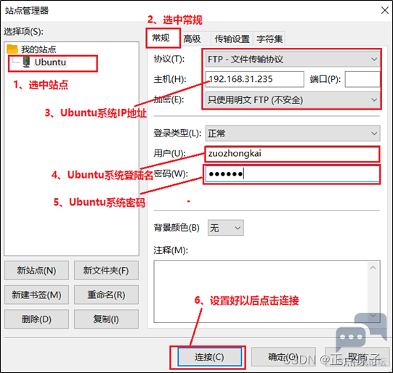The width and height of the screenshot is (393, 373).
Task: Click the yellow 我的站点 folder icon
Action: pos(12,49)
